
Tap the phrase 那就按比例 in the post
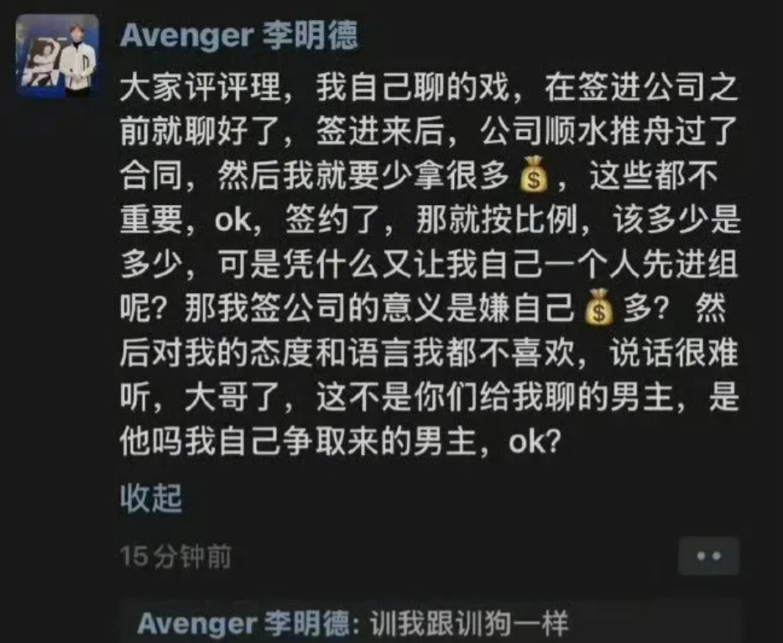click(496, 220)
